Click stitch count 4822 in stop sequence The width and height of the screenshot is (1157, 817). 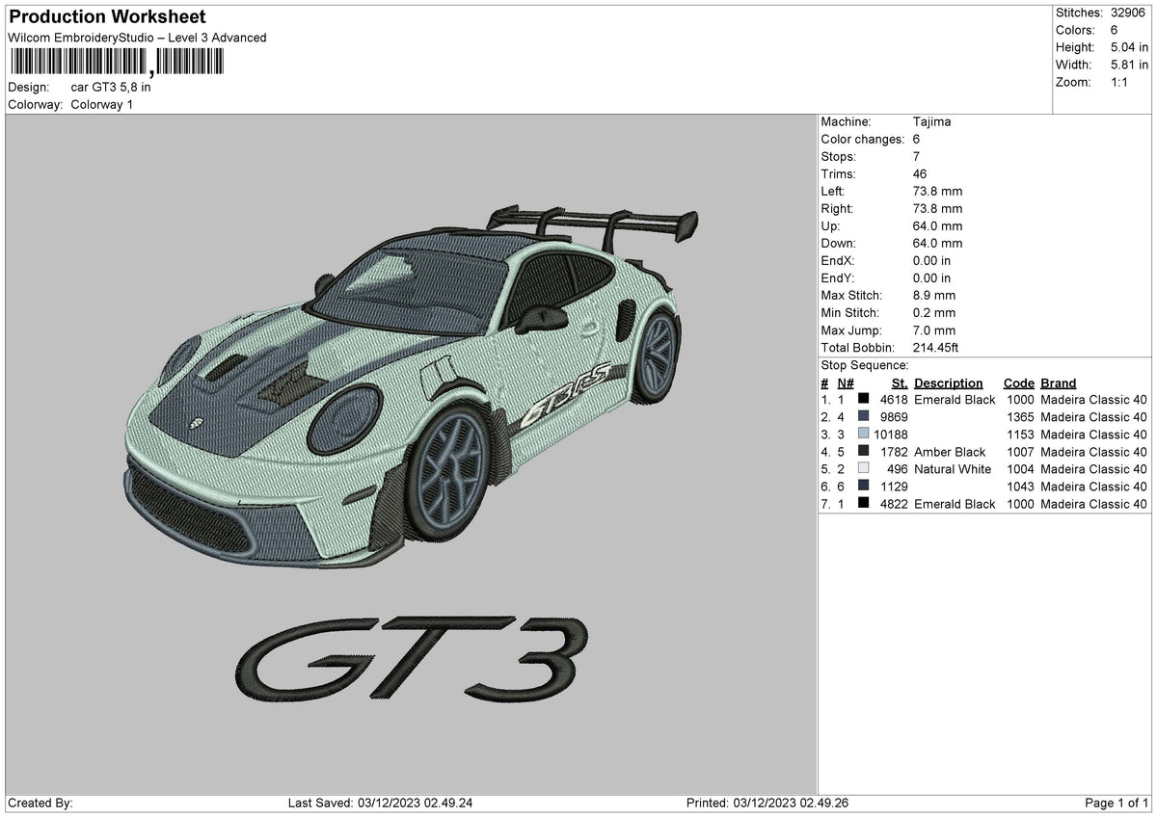point(894,504)
